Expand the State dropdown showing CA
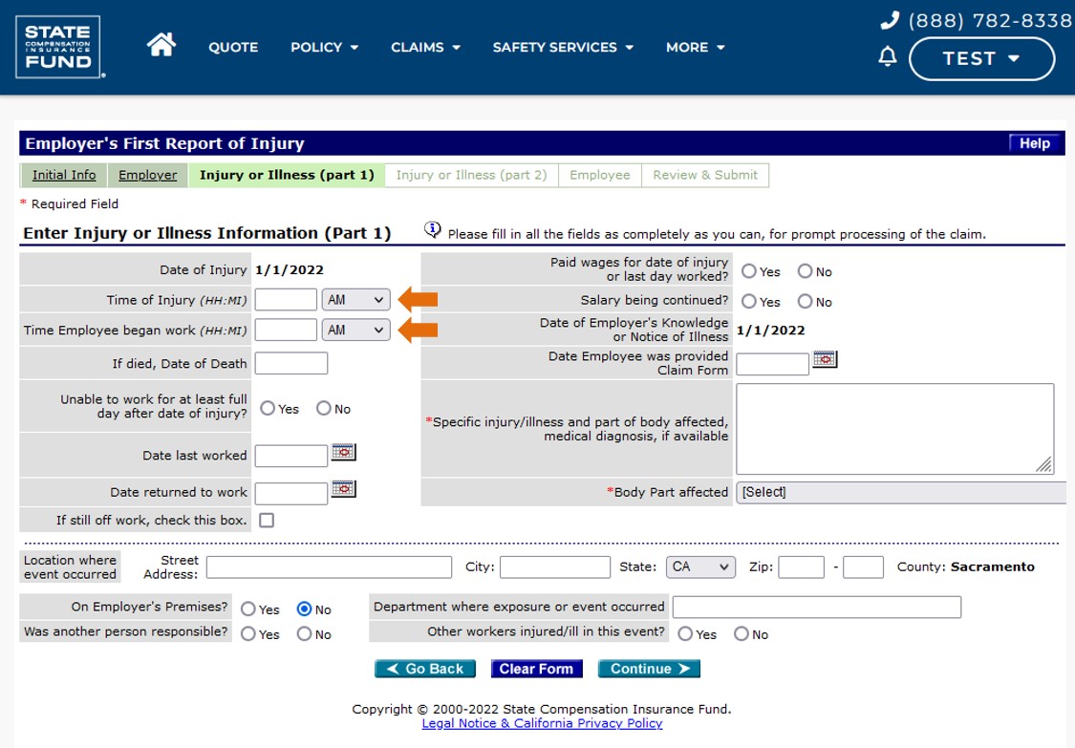This screenshot has height=748, width=1075. [x=700, y=566]
